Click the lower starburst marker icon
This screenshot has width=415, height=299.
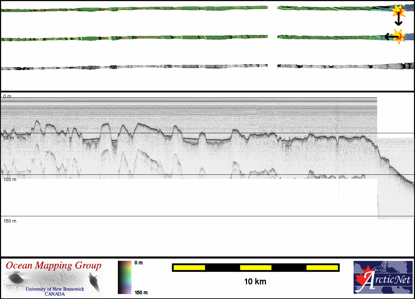point(398,35)
